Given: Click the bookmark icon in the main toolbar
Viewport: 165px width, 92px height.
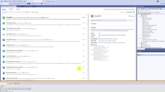Looking at the screenshot, I should pyautogui.click(x=42, y=4).
